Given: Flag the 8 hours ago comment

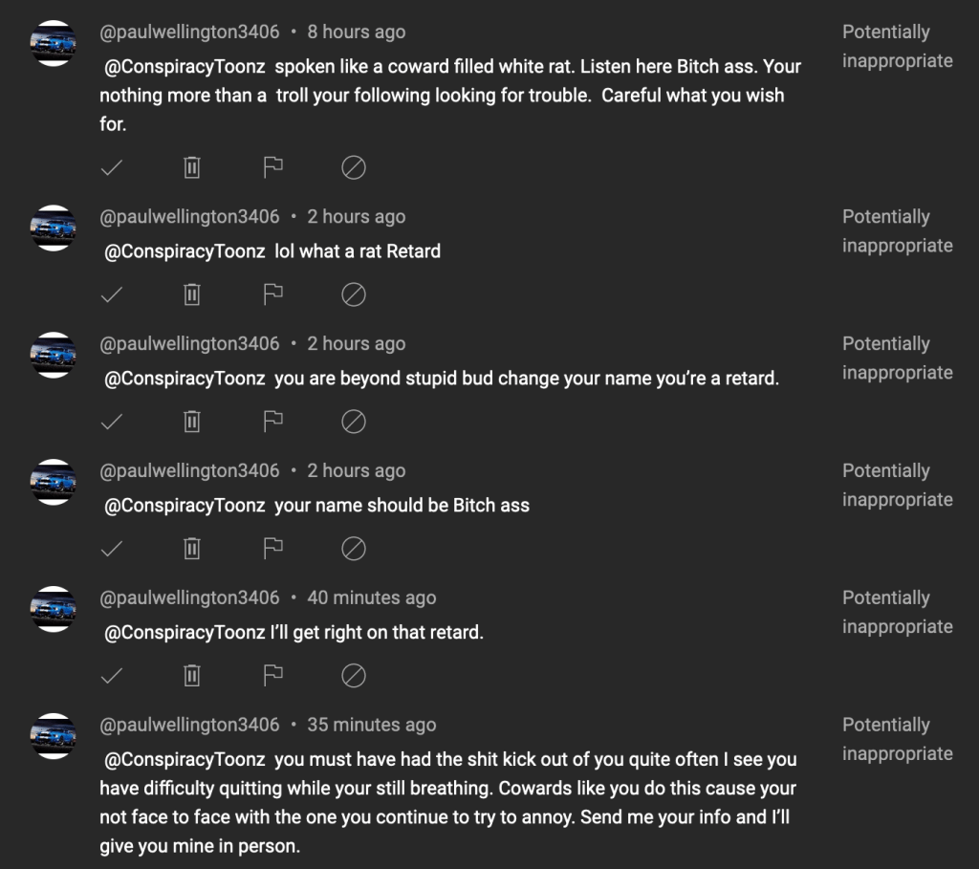Looking at the screenshot, I should click(273, 168).
